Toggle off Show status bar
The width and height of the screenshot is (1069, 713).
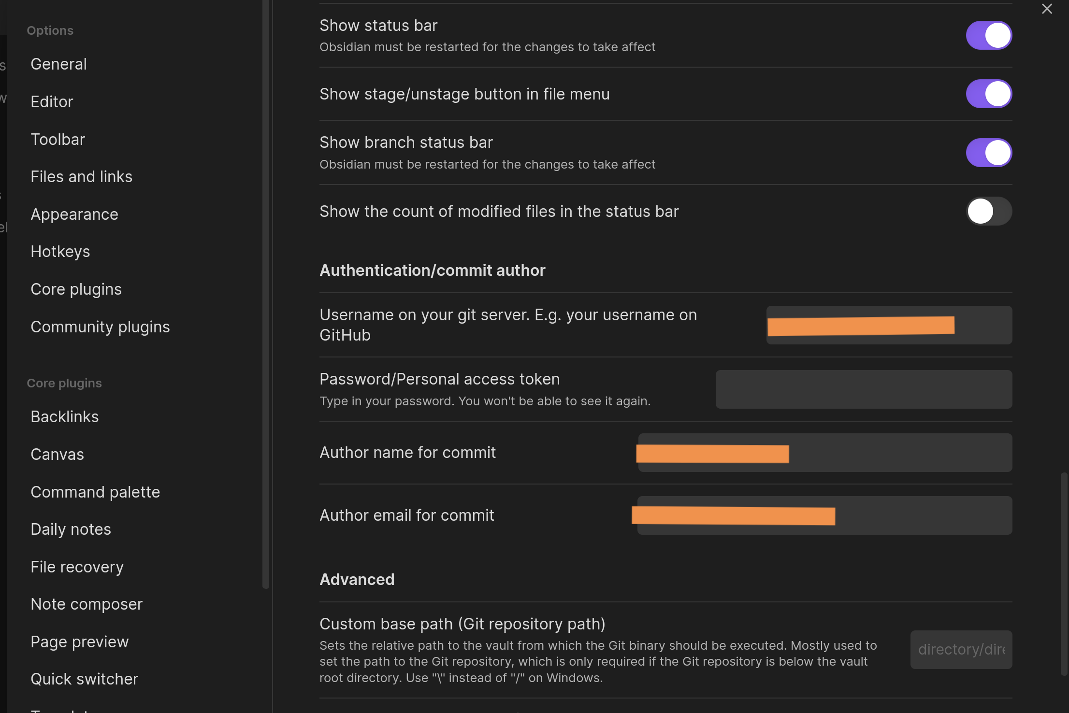pyautogui.click(x=989, y=35)
